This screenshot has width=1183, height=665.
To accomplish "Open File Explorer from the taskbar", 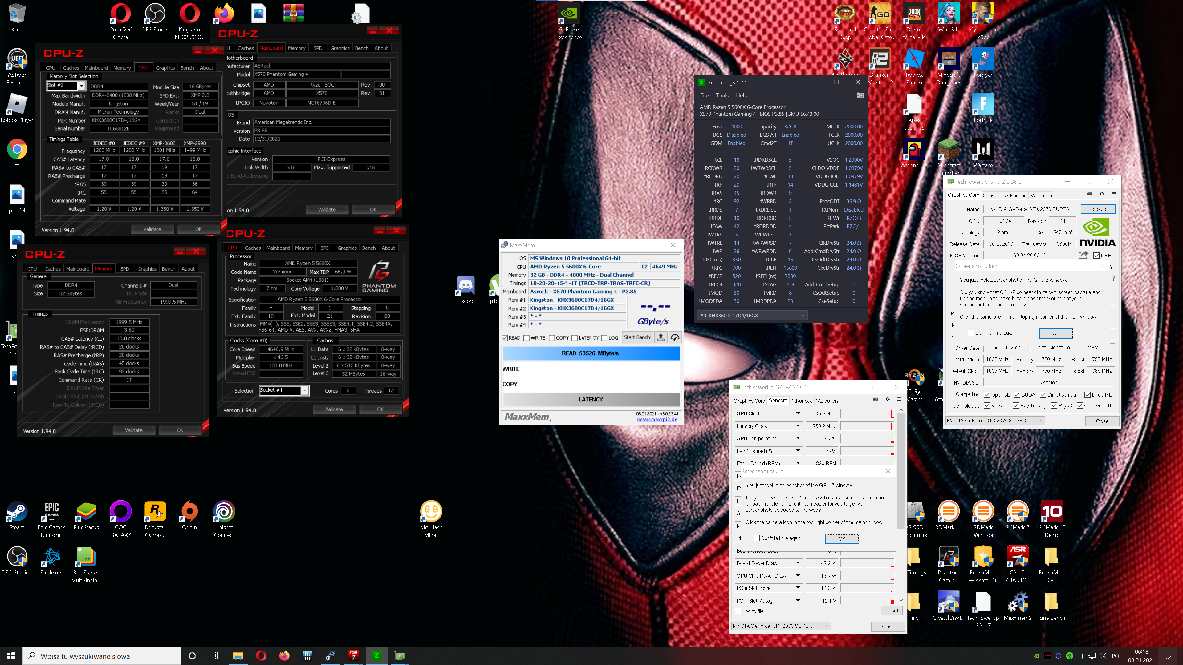I will coord(238,656).
